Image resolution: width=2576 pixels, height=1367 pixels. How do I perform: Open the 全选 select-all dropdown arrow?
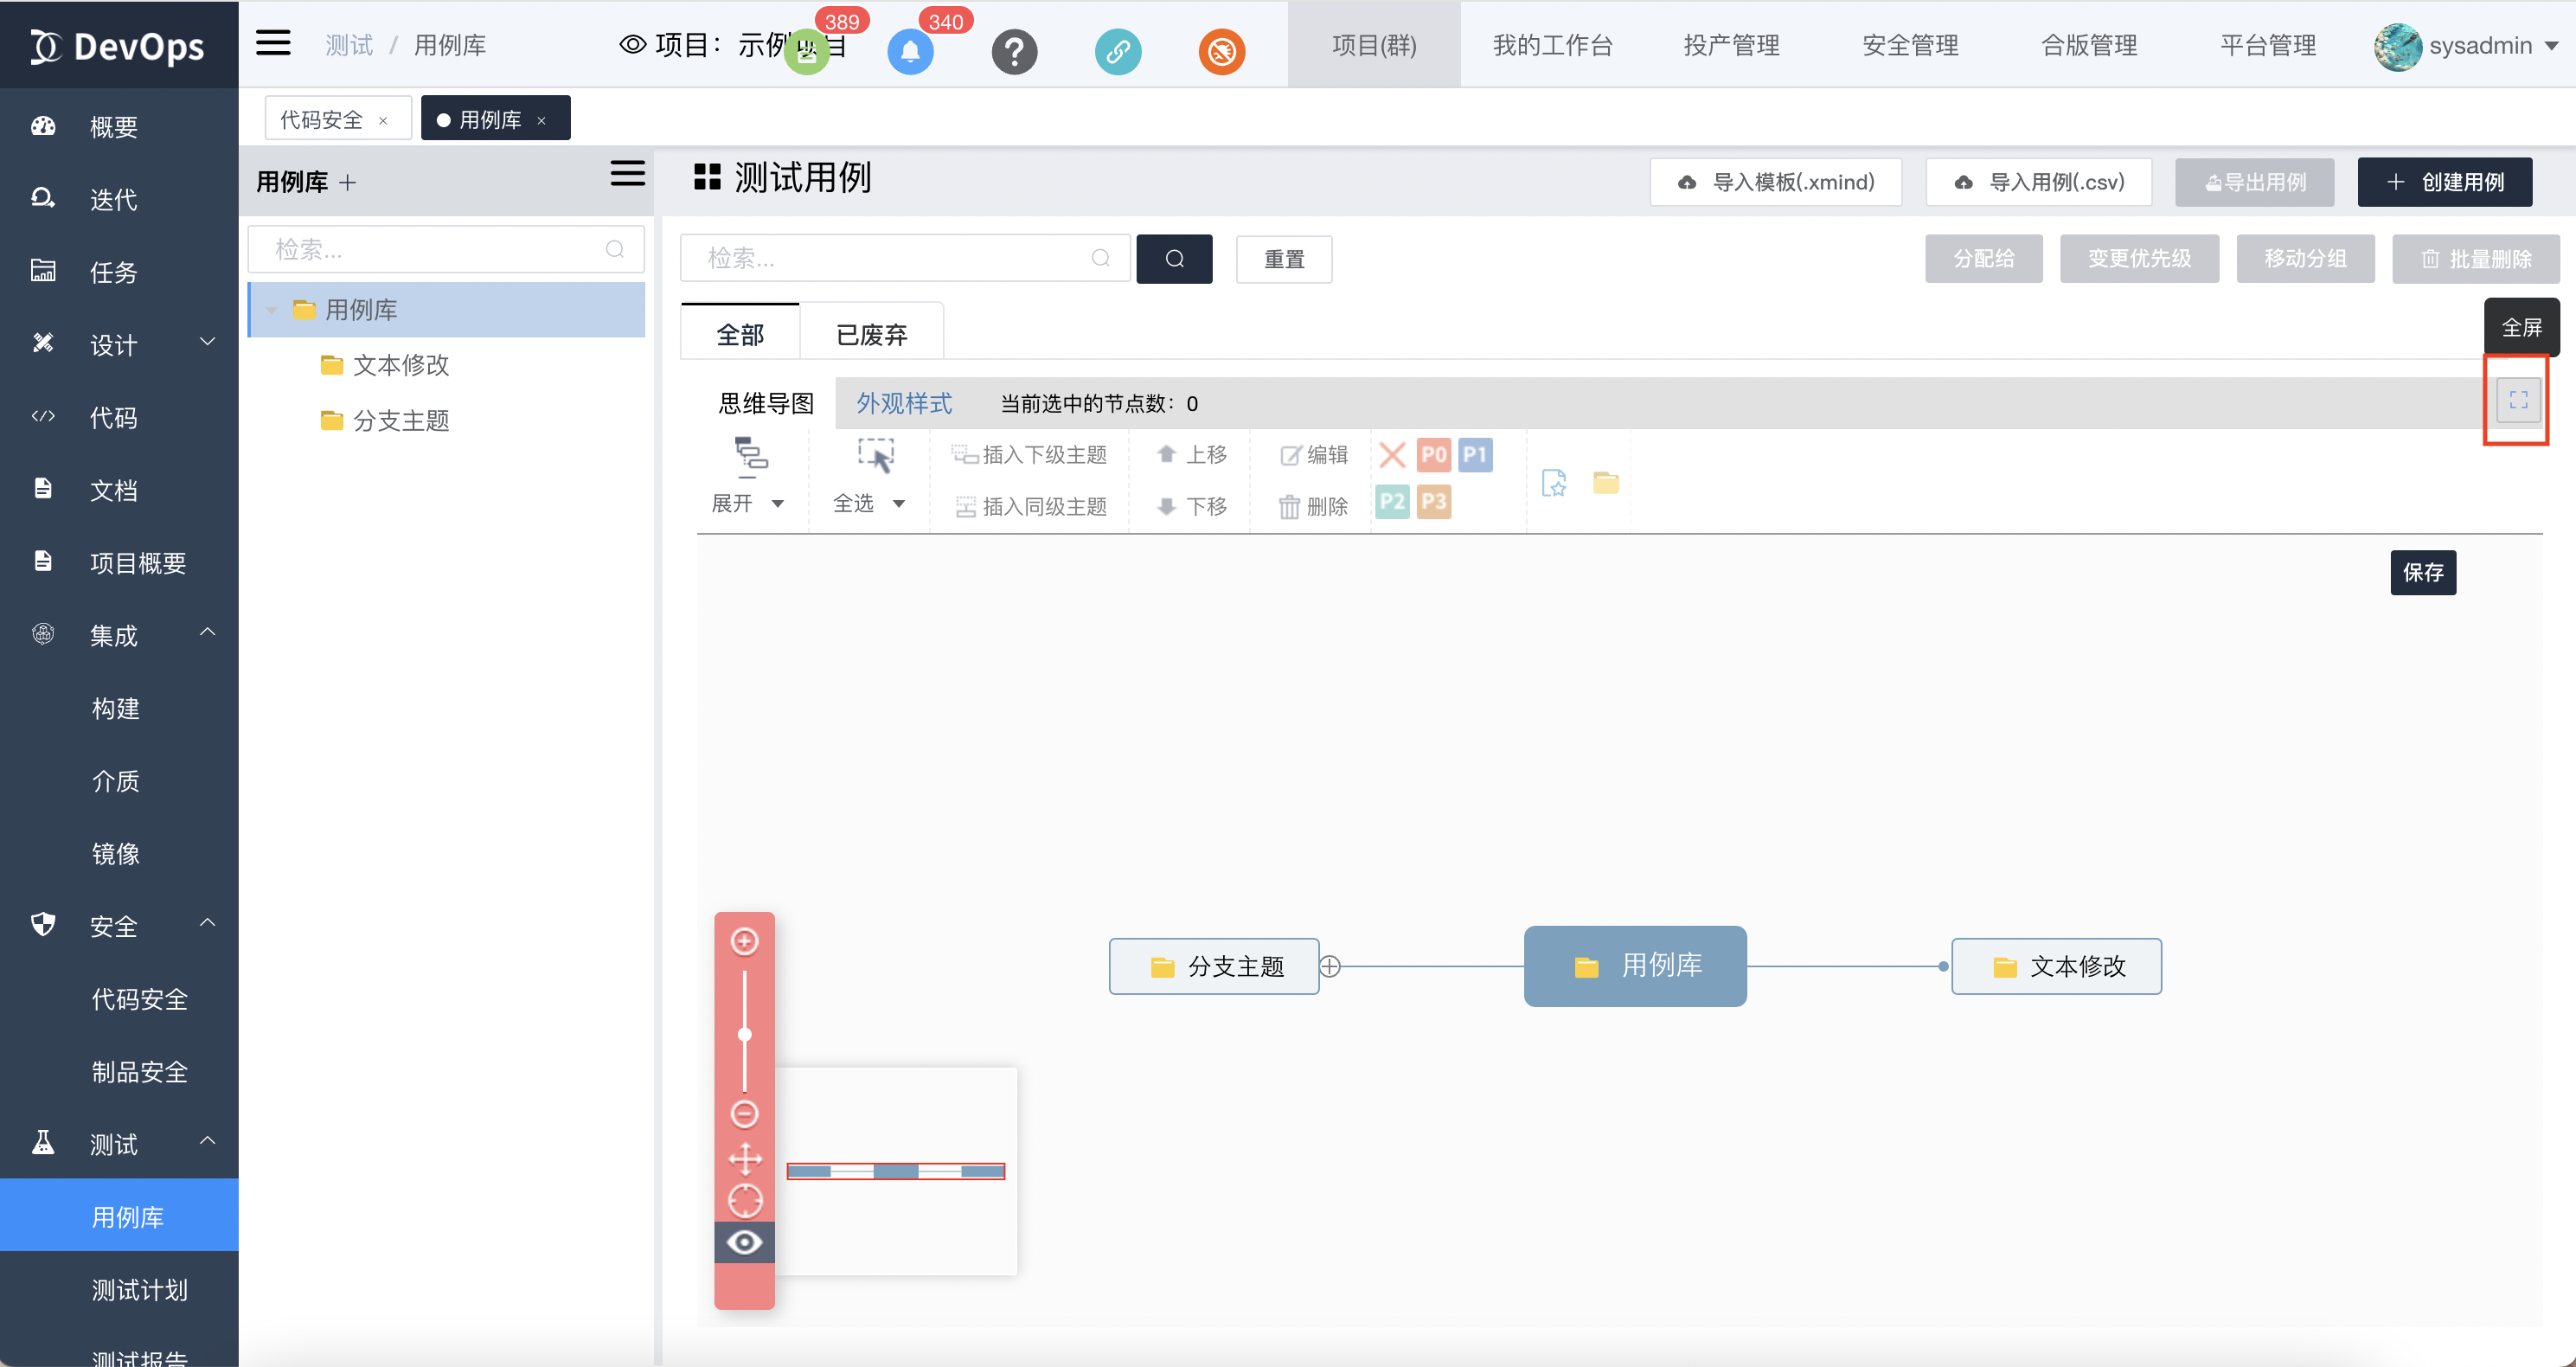[x=899, y=504]
